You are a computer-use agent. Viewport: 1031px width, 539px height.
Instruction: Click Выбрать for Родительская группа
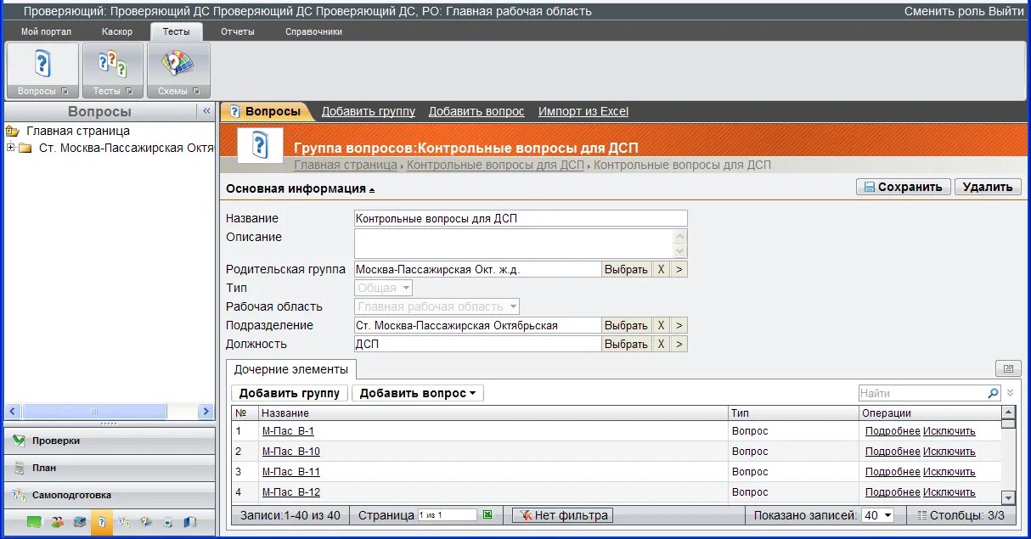coord(626,269)
